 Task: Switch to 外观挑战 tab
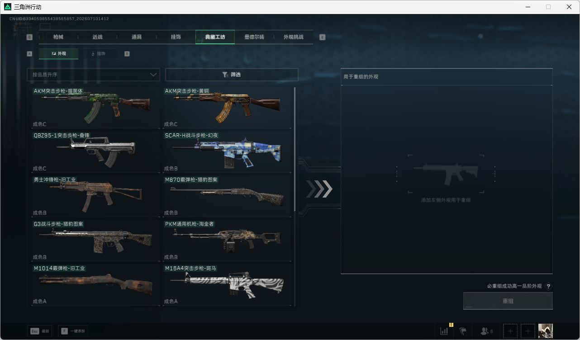294,37
